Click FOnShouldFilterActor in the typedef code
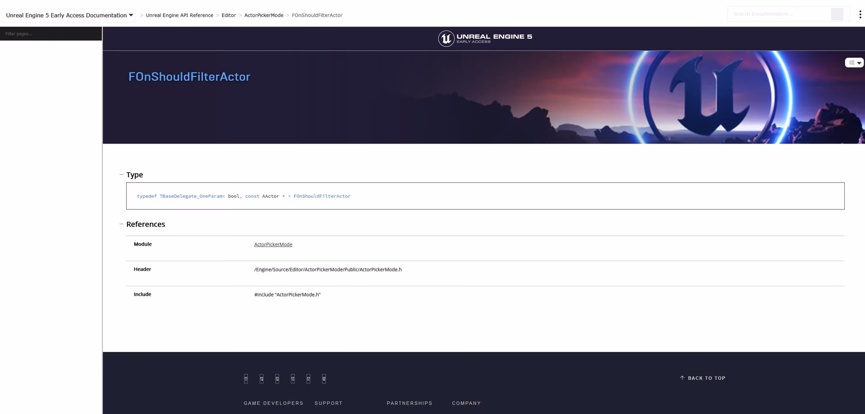 click(x=322, y=196)
